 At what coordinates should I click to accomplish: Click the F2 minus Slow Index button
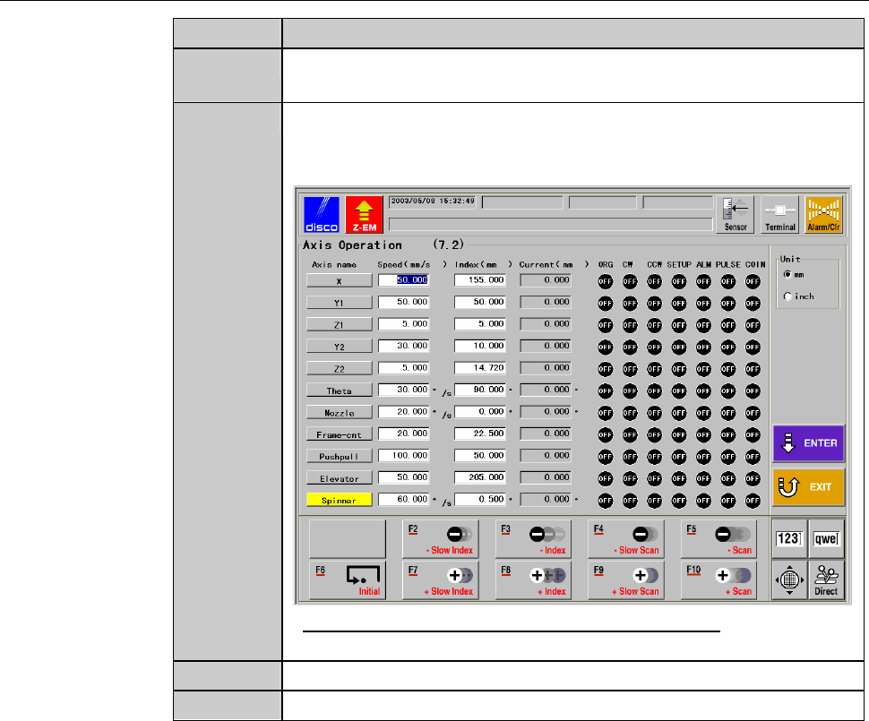441,538
